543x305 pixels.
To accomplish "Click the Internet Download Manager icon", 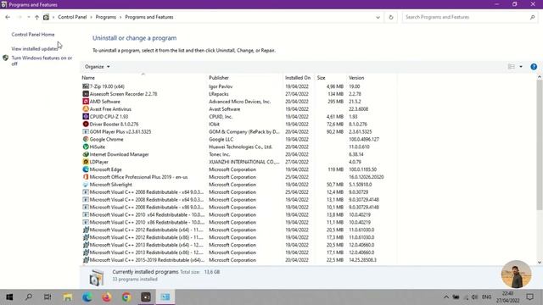I will click(x=86, y=154).
